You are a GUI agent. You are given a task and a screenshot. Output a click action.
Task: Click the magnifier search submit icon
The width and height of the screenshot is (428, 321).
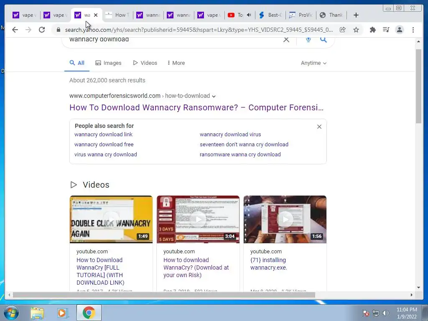point(324,40)
